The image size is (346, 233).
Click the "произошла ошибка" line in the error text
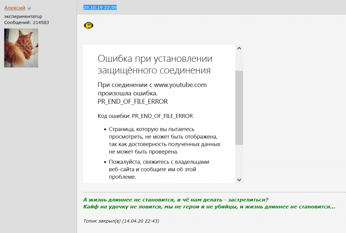[127, 93]
